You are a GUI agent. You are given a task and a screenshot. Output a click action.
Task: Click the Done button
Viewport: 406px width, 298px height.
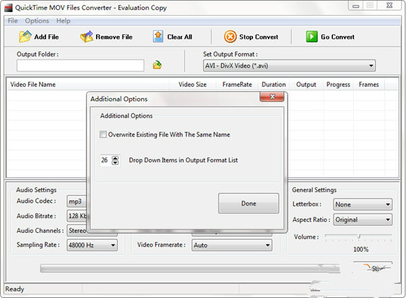[x=248, y=203]
